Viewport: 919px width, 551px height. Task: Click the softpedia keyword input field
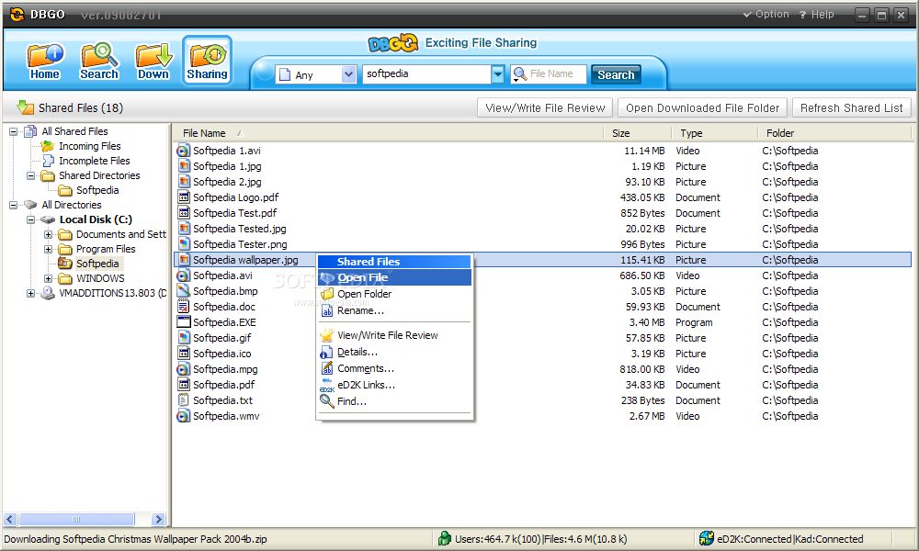pyautogui.click(x=426, y=73)
